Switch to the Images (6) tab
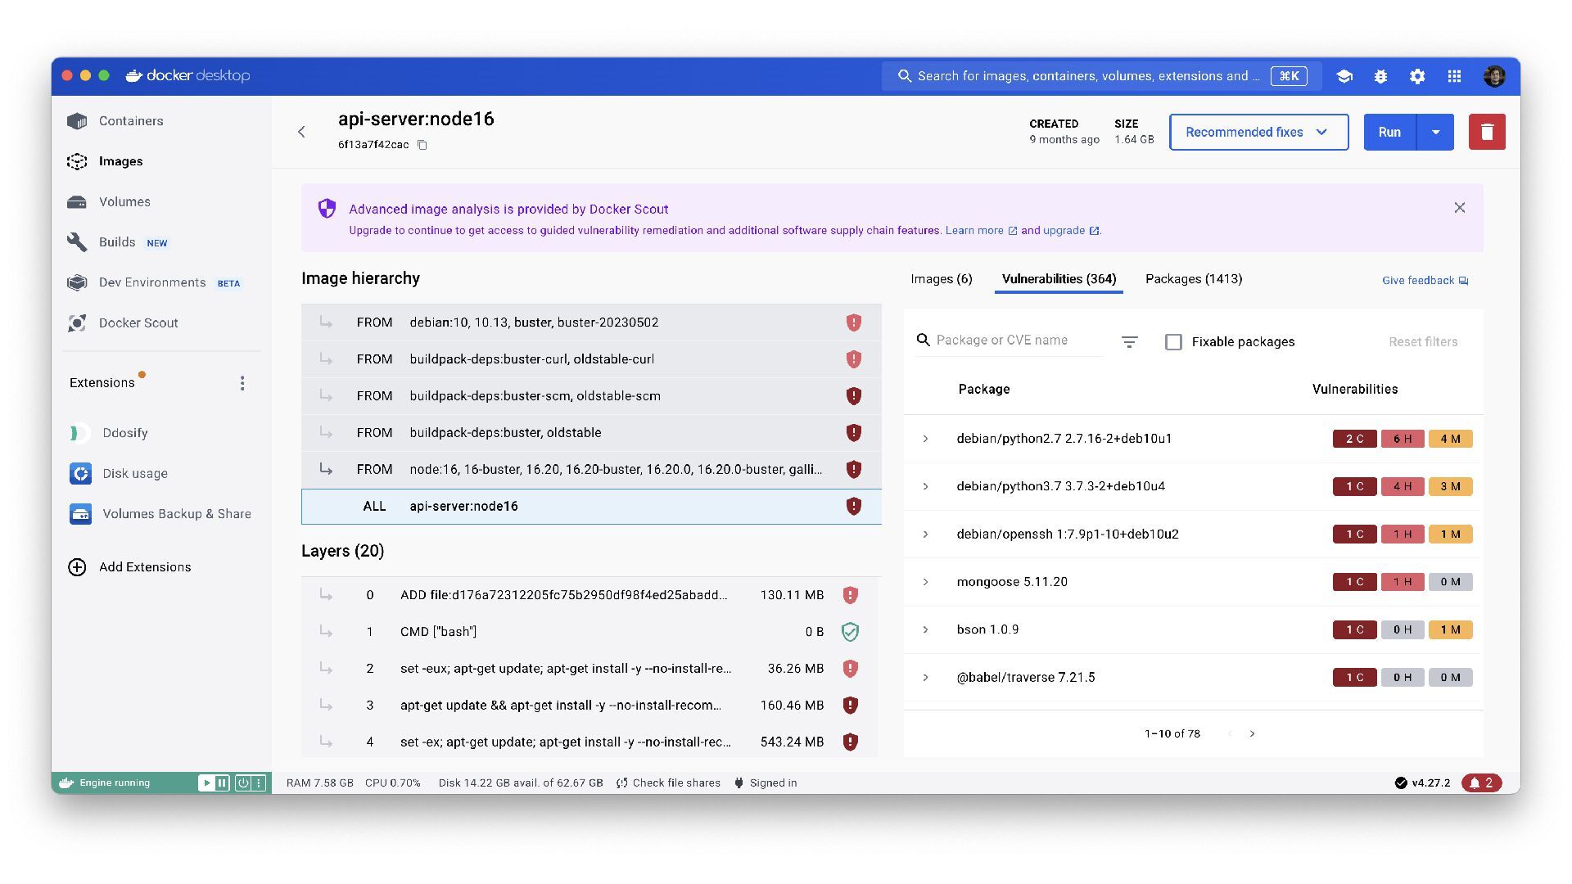 point(942,279)
